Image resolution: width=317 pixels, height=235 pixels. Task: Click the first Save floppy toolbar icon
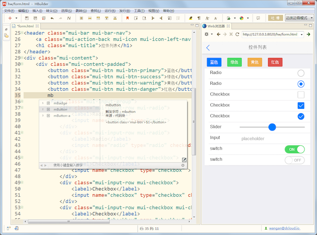(x=27, y=18)
